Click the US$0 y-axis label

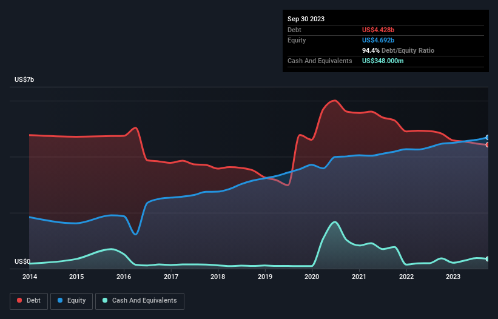(22, 261)
